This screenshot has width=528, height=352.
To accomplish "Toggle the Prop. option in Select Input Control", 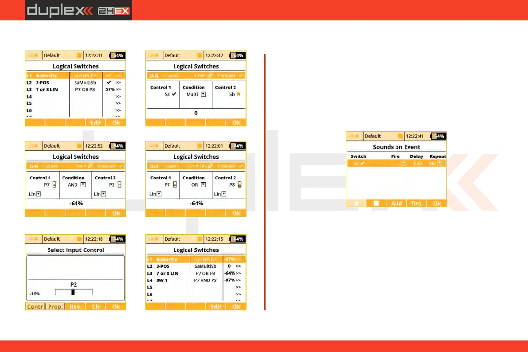I will (x=55, y=307).
